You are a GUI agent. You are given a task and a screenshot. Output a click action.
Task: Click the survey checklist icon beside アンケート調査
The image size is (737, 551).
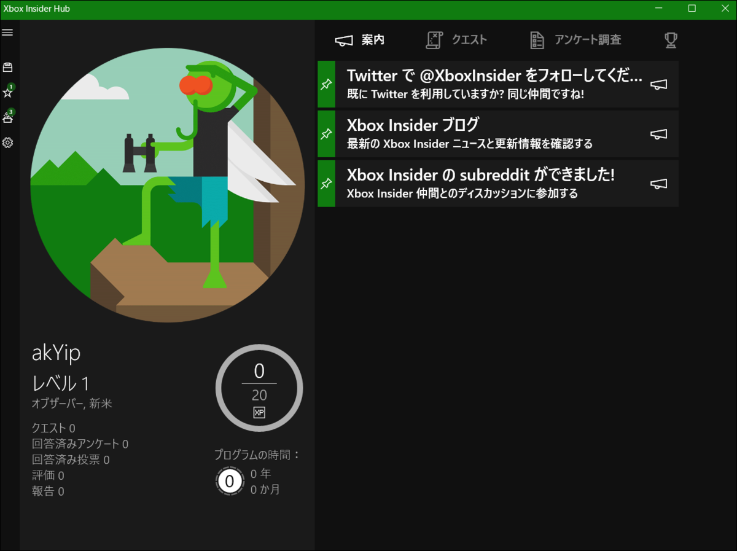click(x=537, y=41)
